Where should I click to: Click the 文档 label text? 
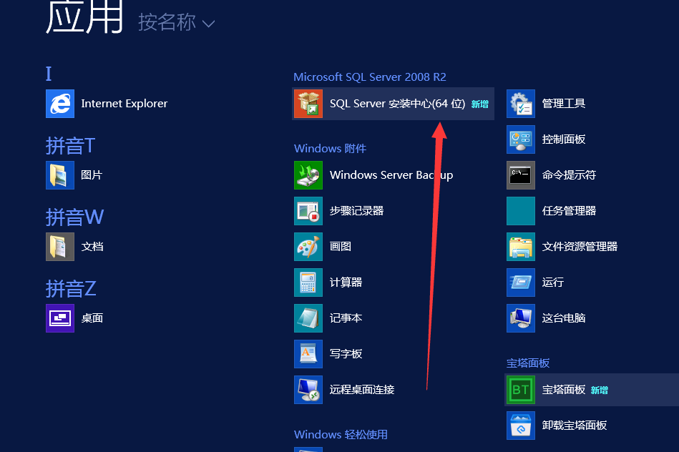coord(92,246)
